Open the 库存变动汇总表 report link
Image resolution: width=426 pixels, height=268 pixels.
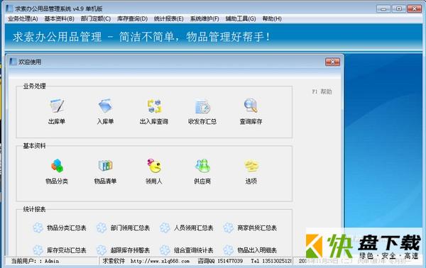[67, 250]
